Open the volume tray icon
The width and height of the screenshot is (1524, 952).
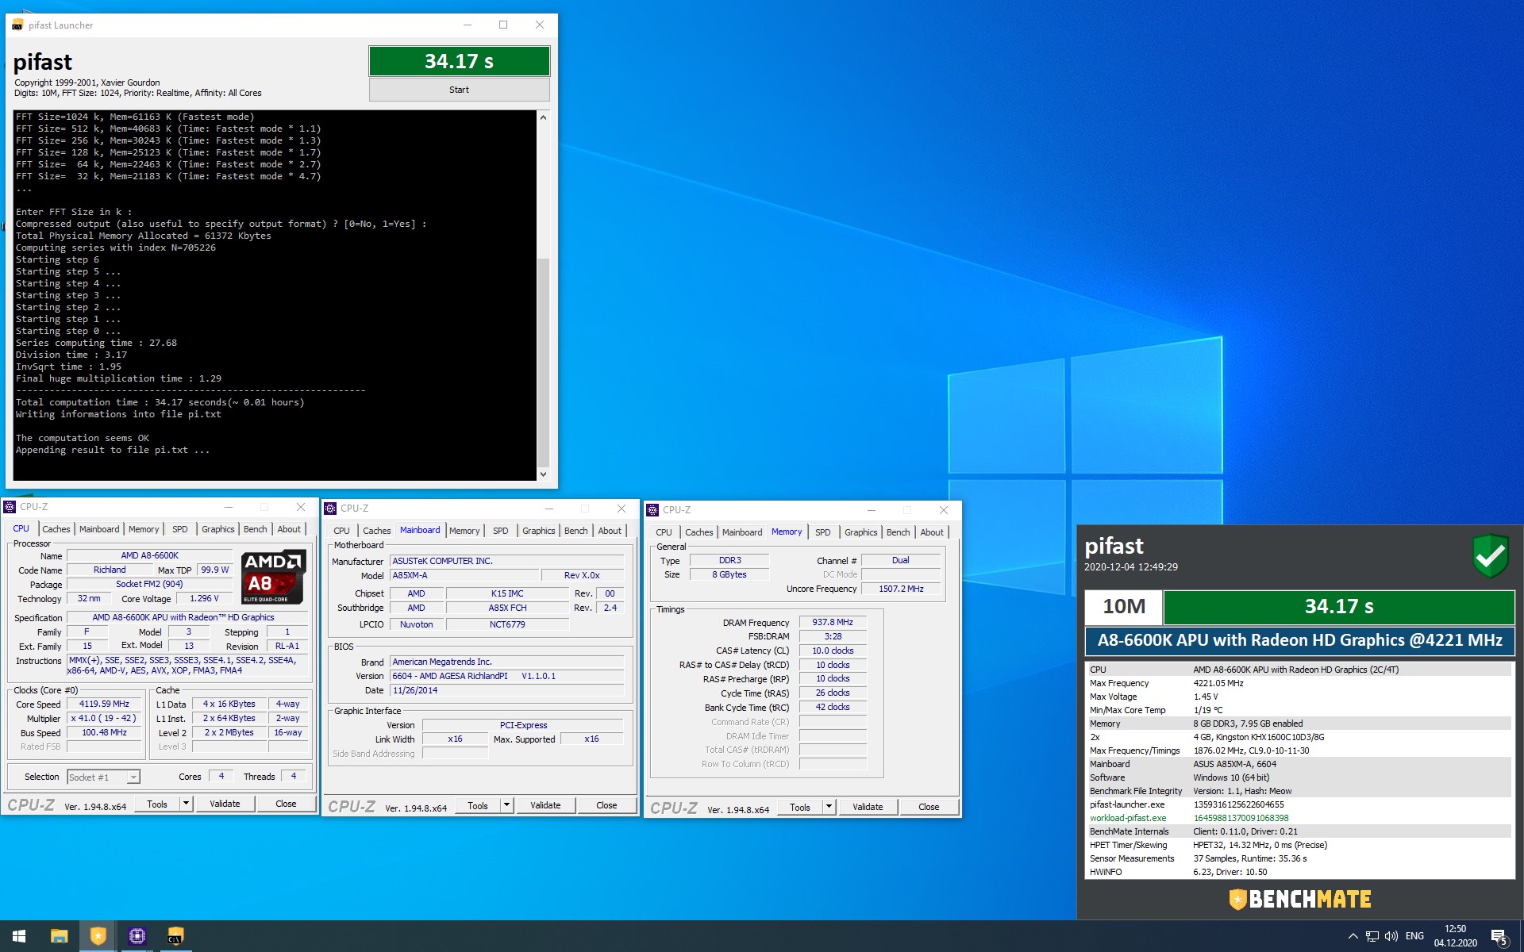(1391, 936)
